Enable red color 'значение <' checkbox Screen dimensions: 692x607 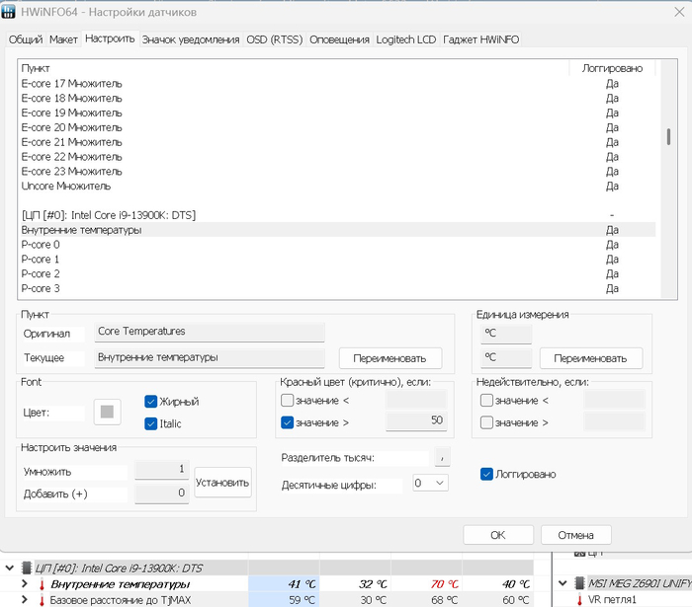288,400
